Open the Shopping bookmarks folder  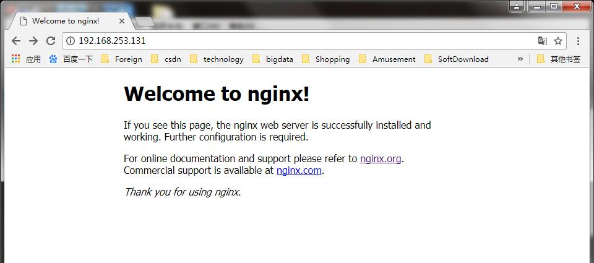click(326, 59)
